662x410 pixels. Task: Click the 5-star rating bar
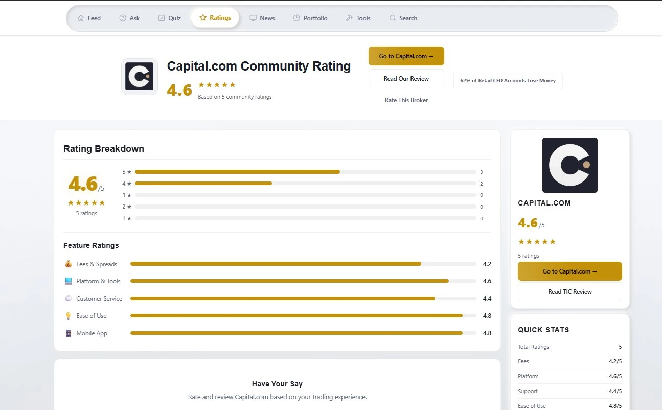306,172
